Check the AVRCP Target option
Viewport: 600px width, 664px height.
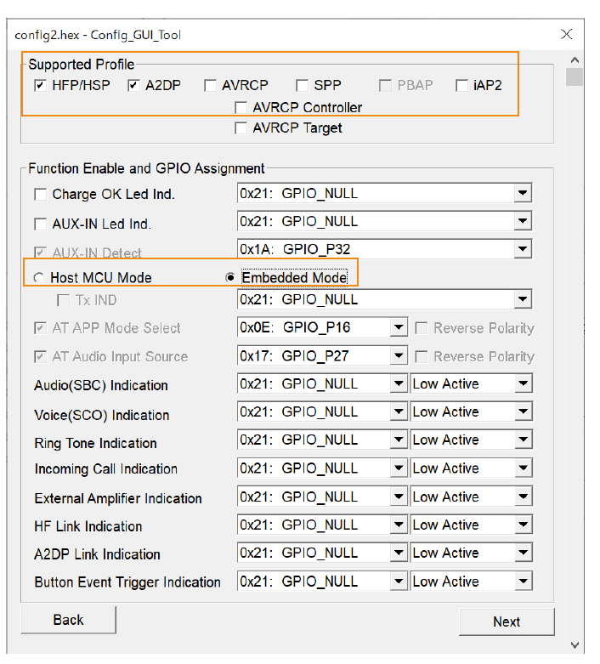click(241, 128)
